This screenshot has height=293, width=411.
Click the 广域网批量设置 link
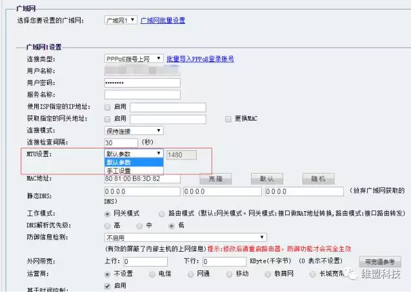(163, 20)
